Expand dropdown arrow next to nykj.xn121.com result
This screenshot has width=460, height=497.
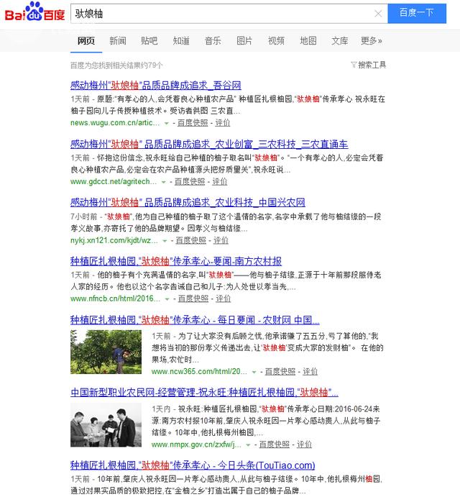pos(165,240)
